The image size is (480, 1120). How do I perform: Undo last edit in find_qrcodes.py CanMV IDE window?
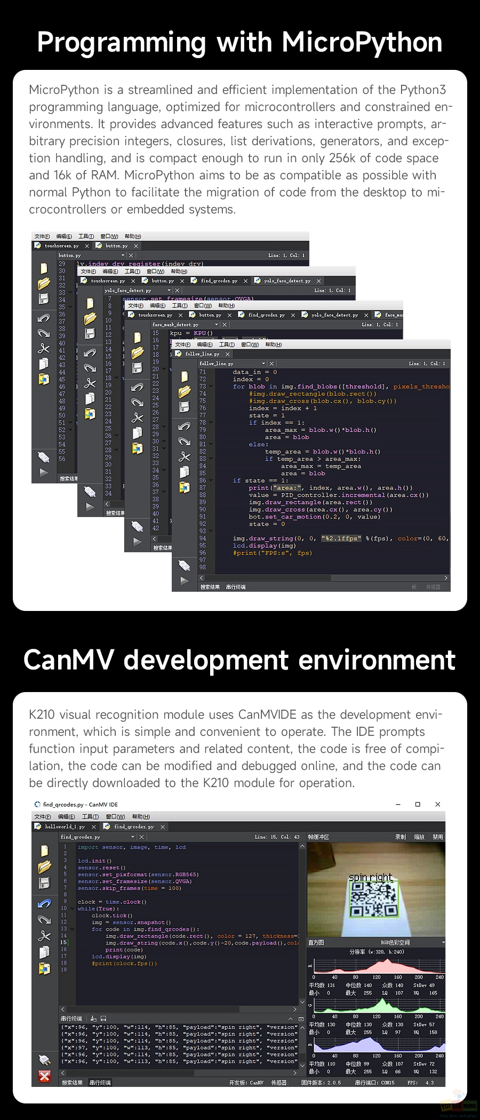coord(45,903)
